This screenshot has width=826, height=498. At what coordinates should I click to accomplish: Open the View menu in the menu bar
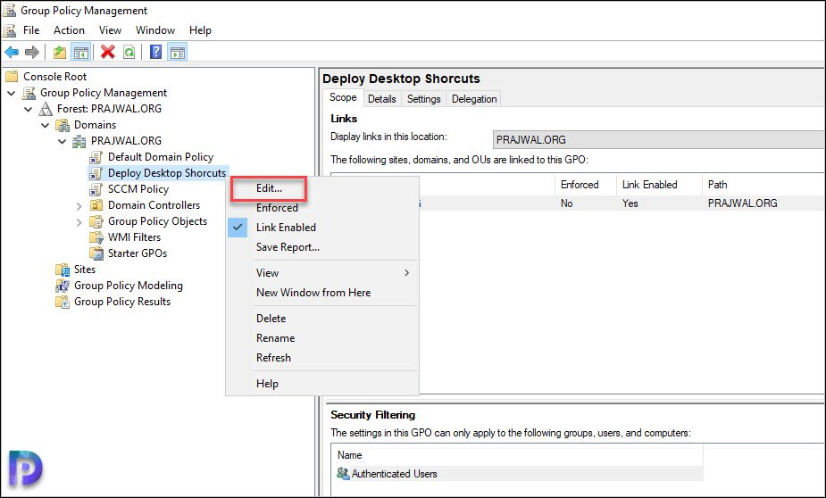point(110,30)
